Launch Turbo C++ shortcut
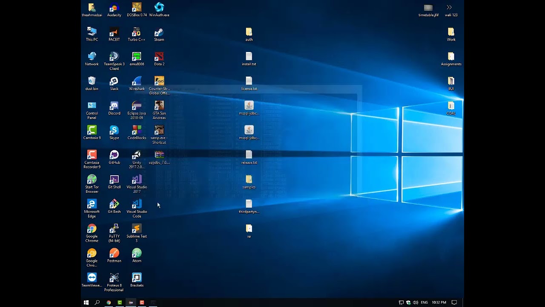The height and width of the screenshot is (307, 545). pyautogui.click(x=137, y=35)
